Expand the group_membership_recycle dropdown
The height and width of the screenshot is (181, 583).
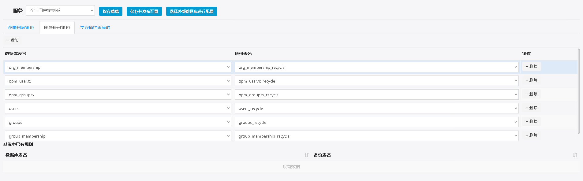pos(376,136)
